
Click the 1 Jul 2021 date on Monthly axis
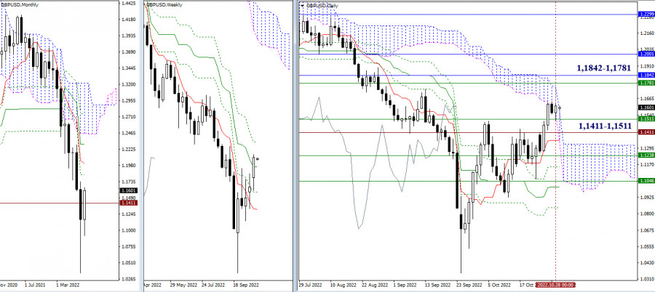[x=35, y=285]
